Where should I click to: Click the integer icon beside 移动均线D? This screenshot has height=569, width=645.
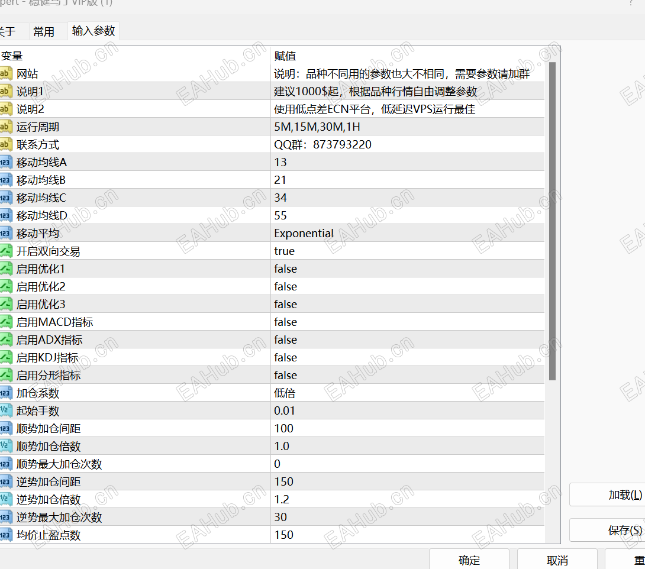pyautogui.click(x=5, y=215)
